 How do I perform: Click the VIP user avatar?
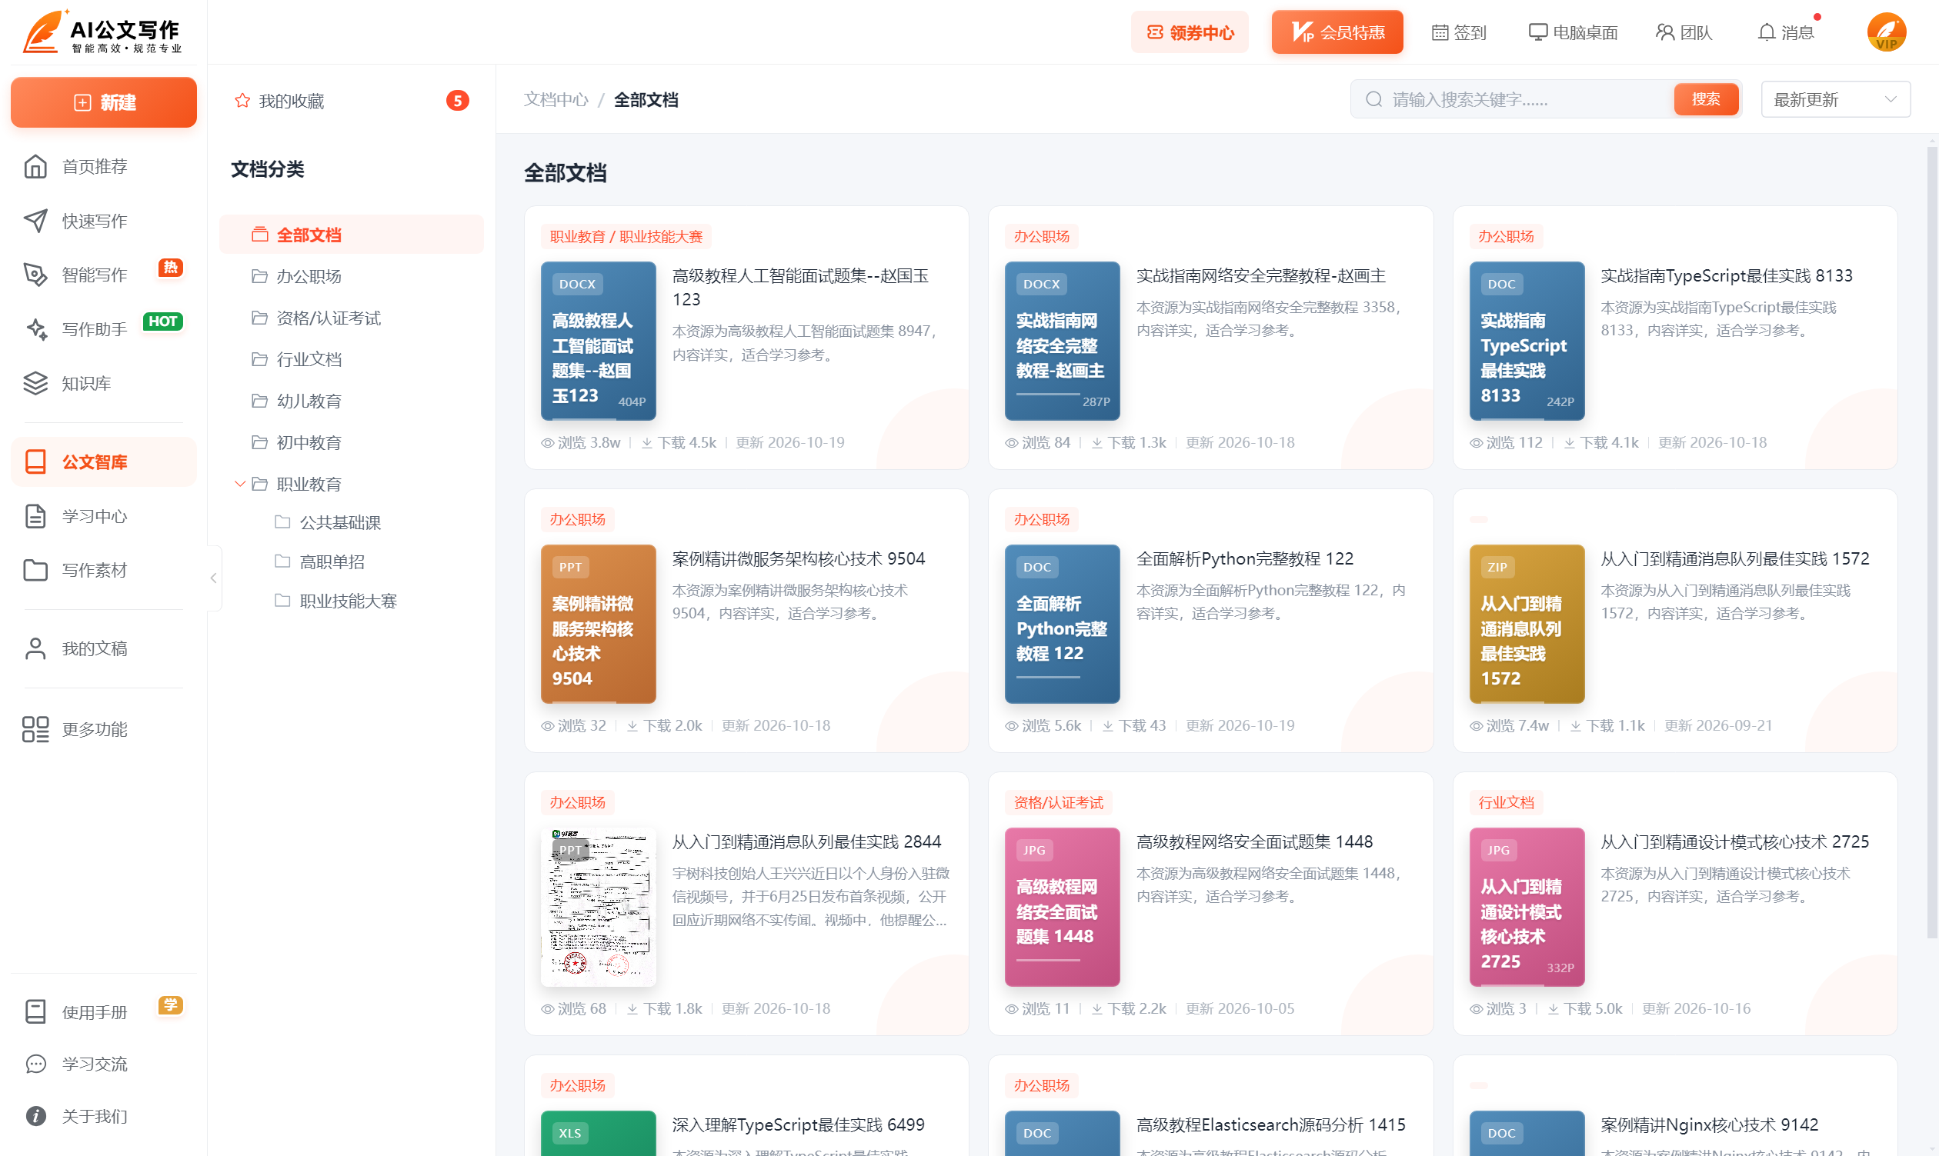(x=1886, y=32)
